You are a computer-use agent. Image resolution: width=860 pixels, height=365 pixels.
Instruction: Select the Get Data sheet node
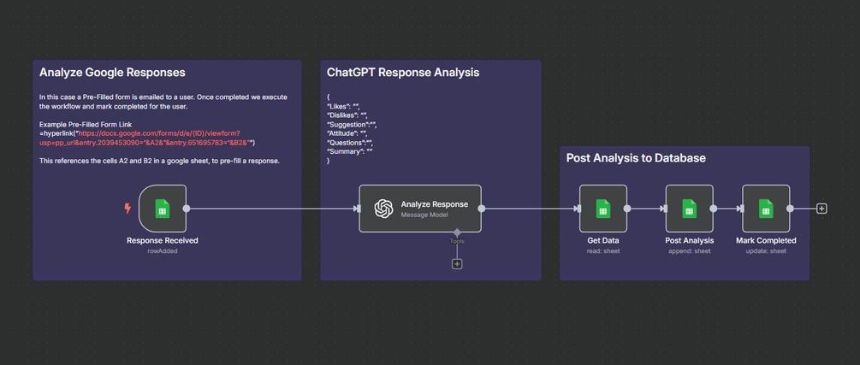pyautogui.click(x=602, y=209)
